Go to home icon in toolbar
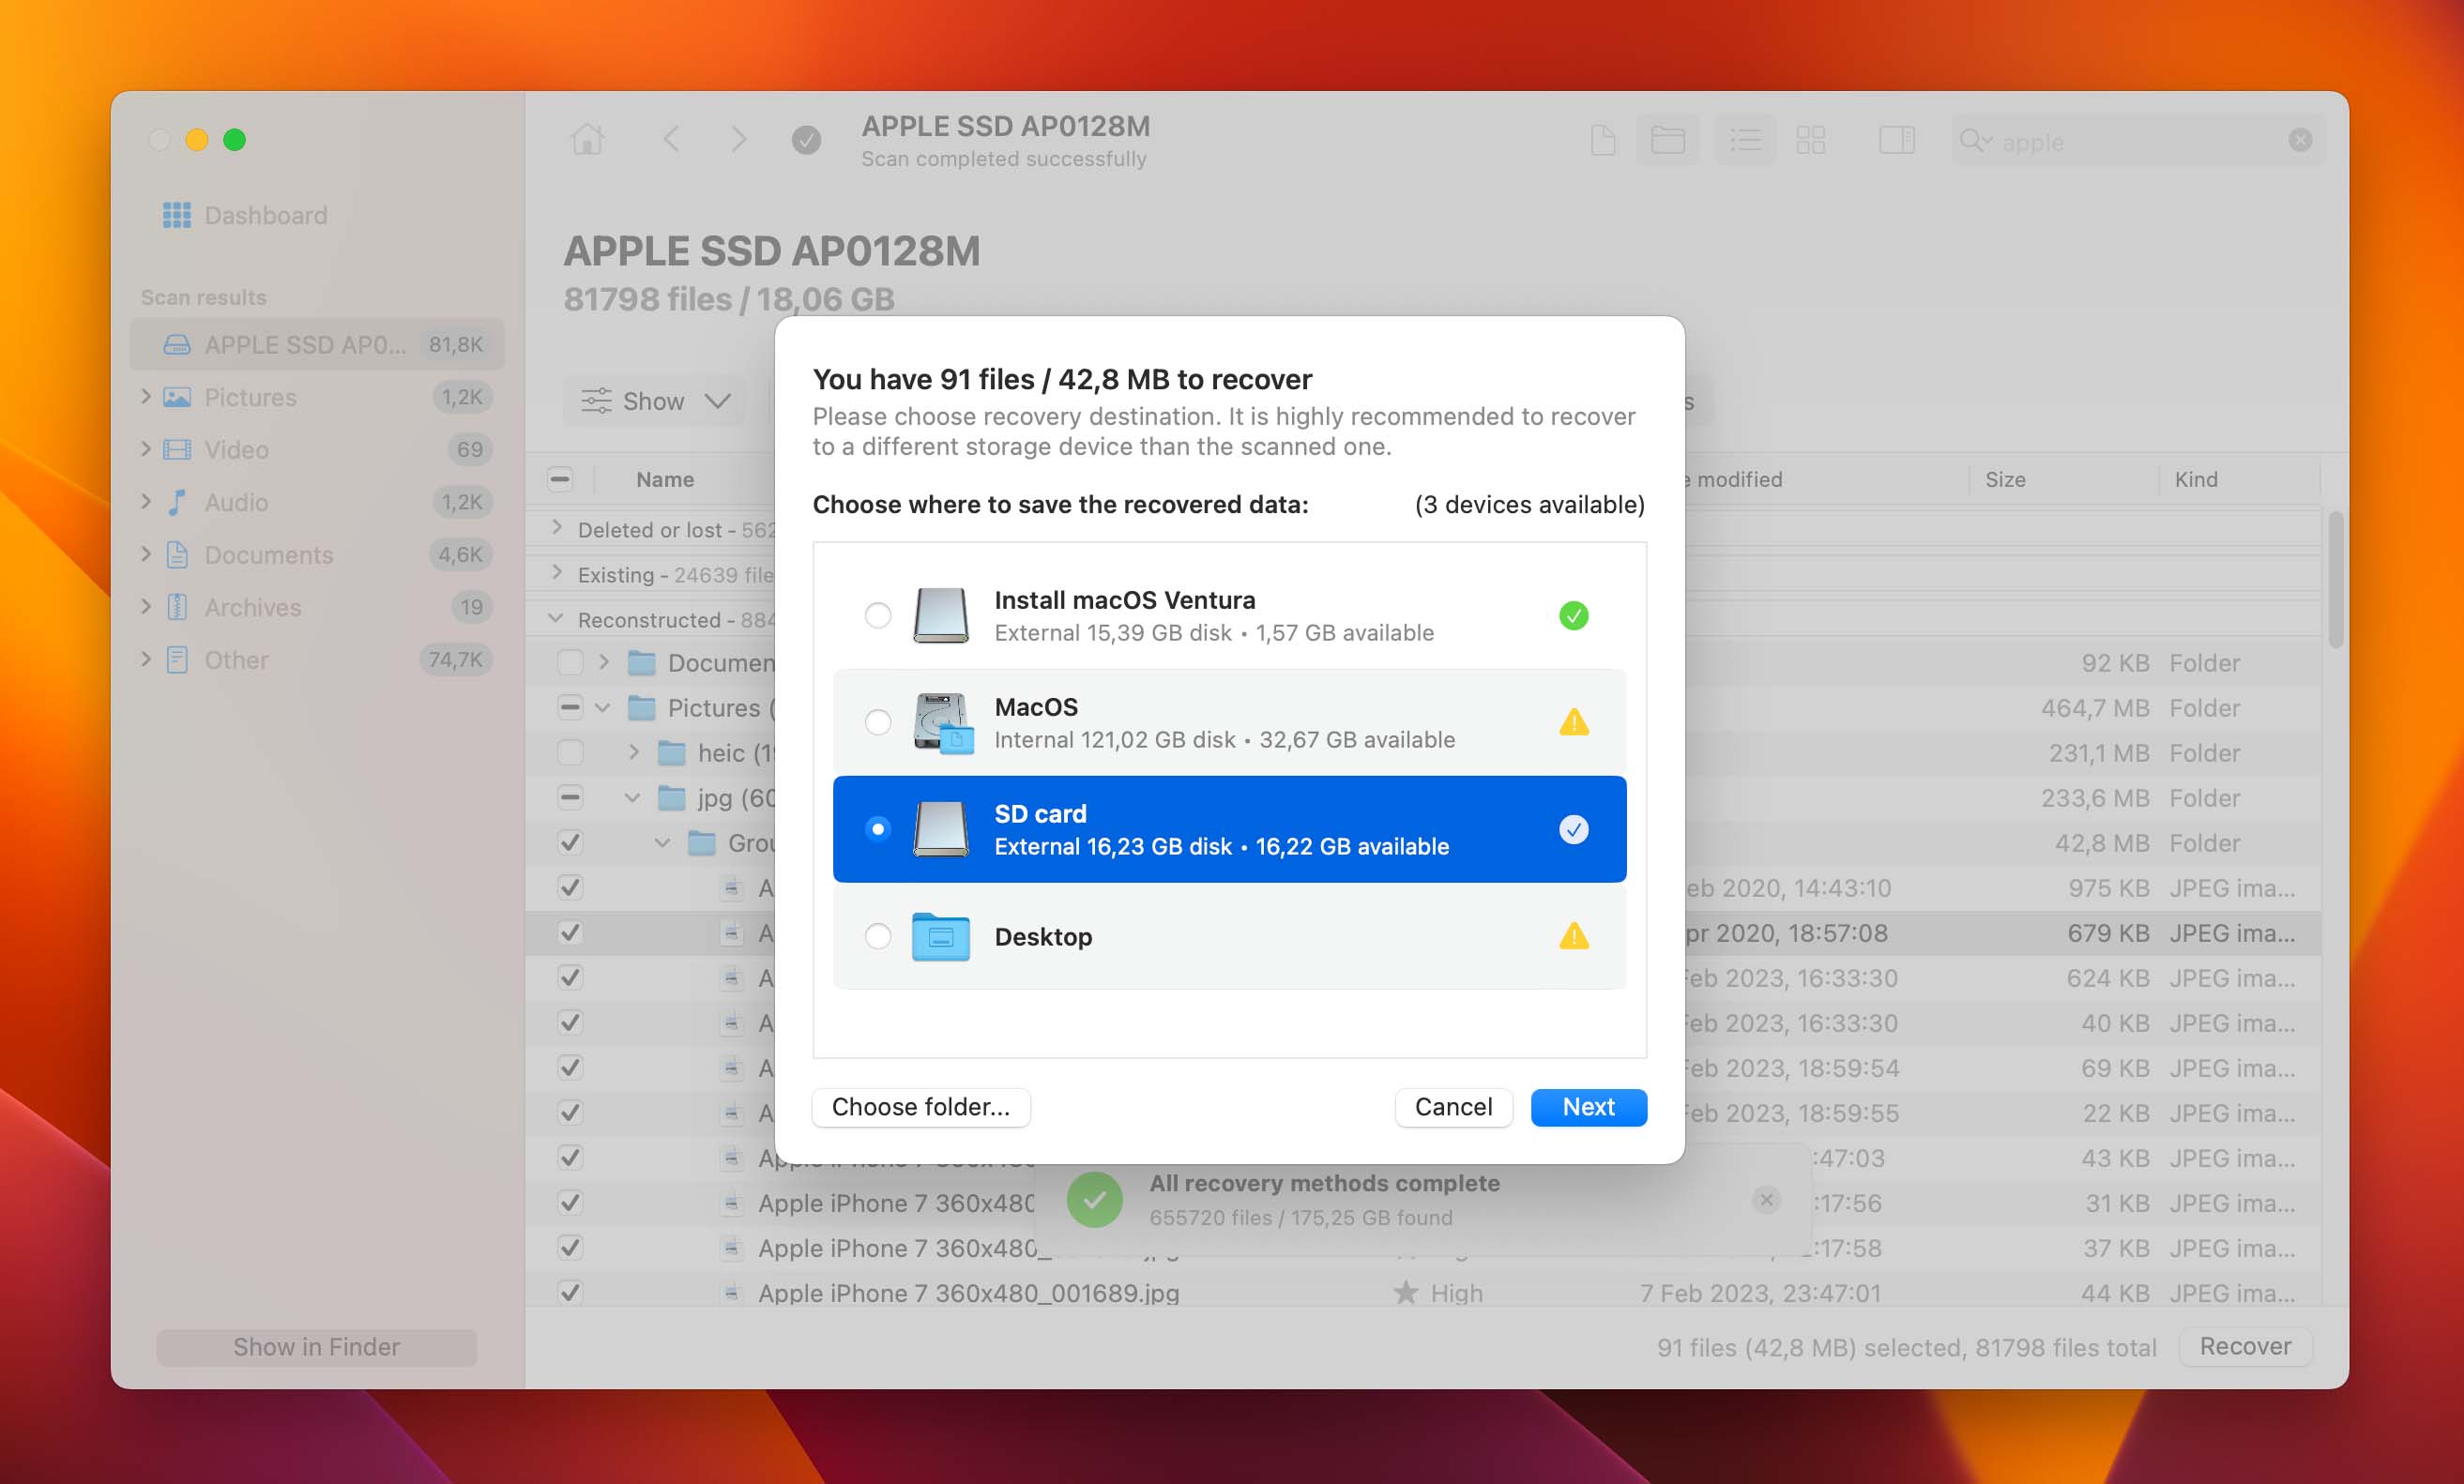The height and width of the screenshot is (1484, 2464). [587, 140]
